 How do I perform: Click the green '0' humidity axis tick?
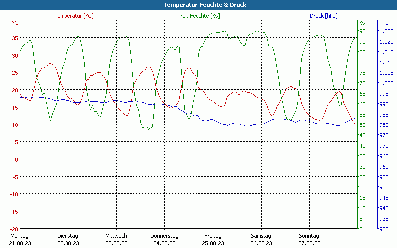click(361, 229)
